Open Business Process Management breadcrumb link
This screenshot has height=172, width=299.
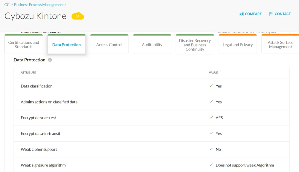(39, 5)
